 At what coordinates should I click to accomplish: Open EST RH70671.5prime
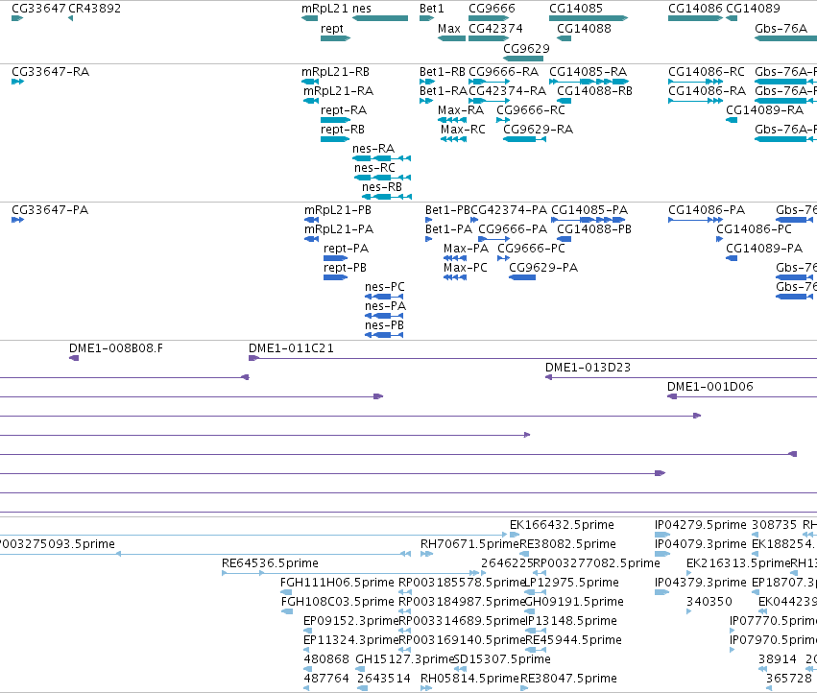coord(470,544)
